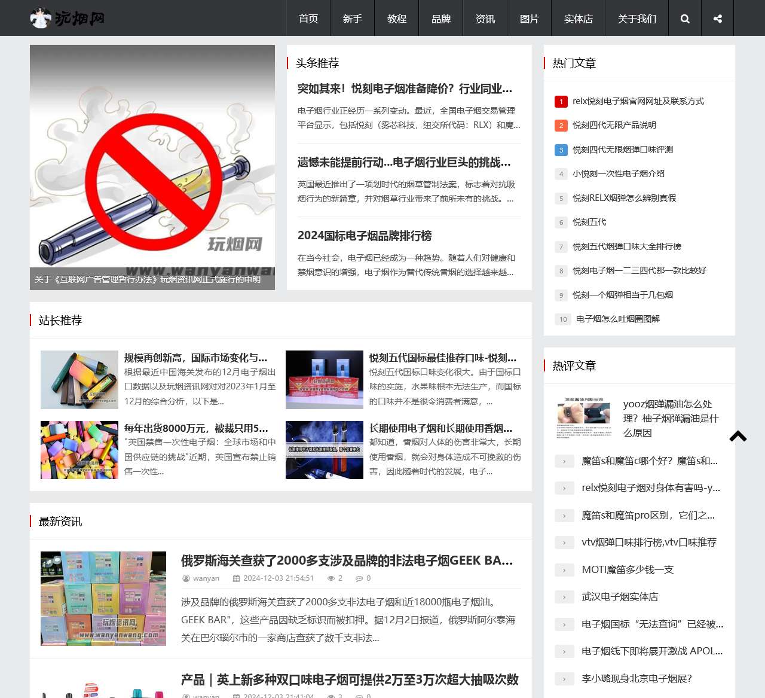
Task: Open hot article relx悦刻电子烟官网网址及联系方式
Action: click(x=638, y=101)
